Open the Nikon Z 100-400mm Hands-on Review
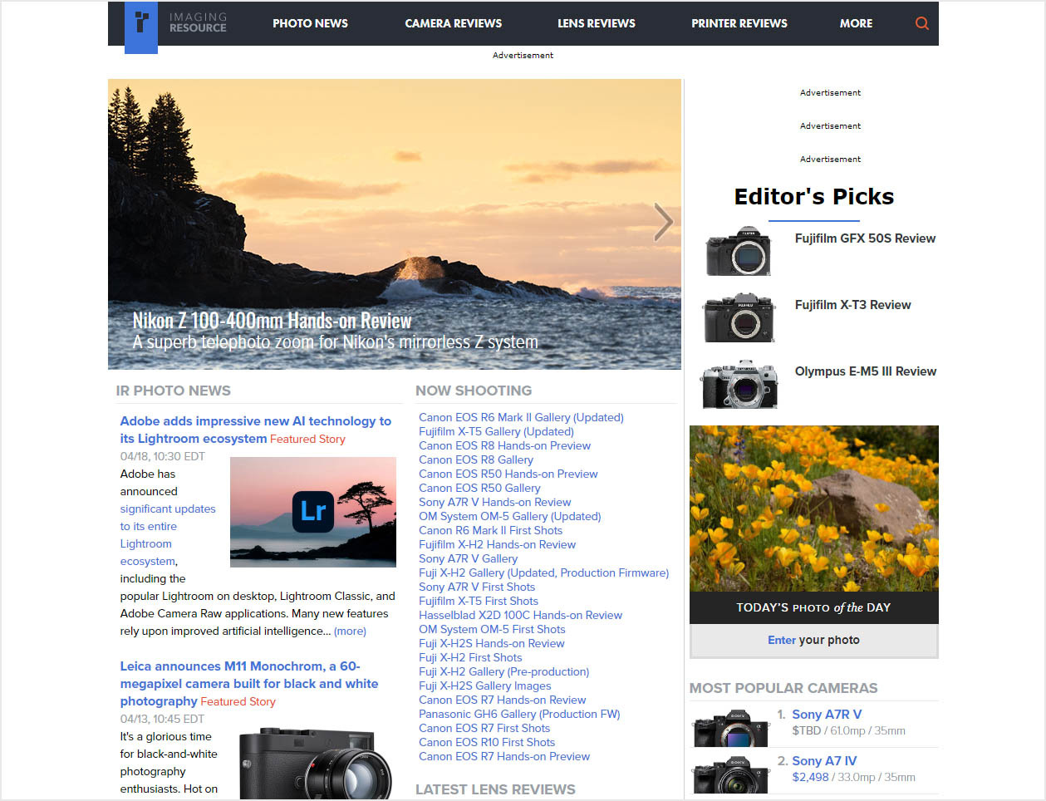Screen dimensions: 1046x801 272,319
